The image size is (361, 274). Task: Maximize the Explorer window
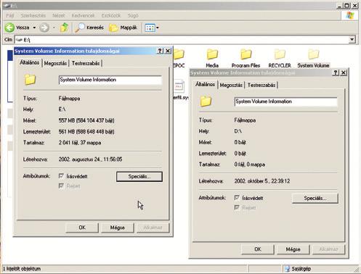tap(347, 5)
